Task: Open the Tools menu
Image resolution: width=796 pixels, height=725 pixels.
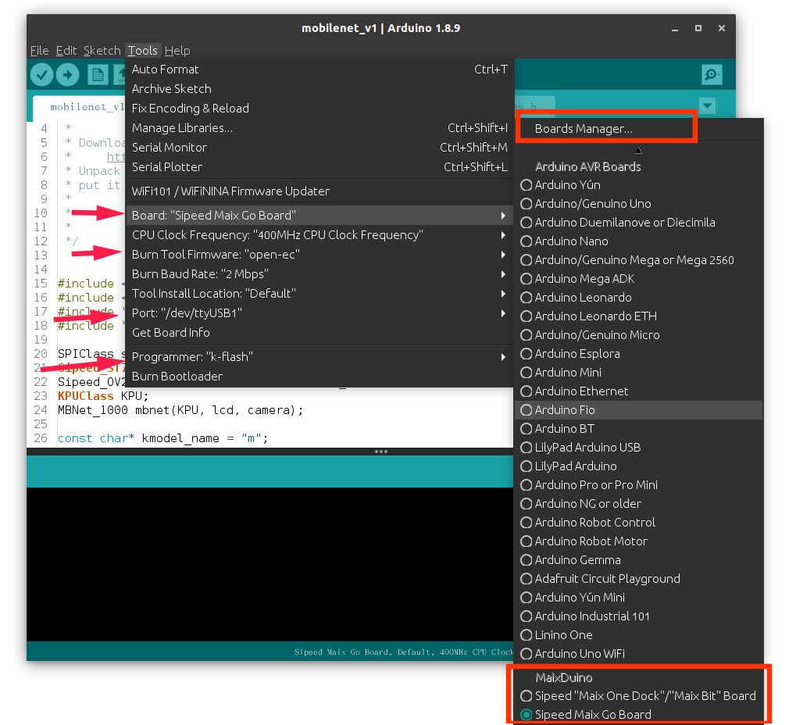Action: click(143, 51)
